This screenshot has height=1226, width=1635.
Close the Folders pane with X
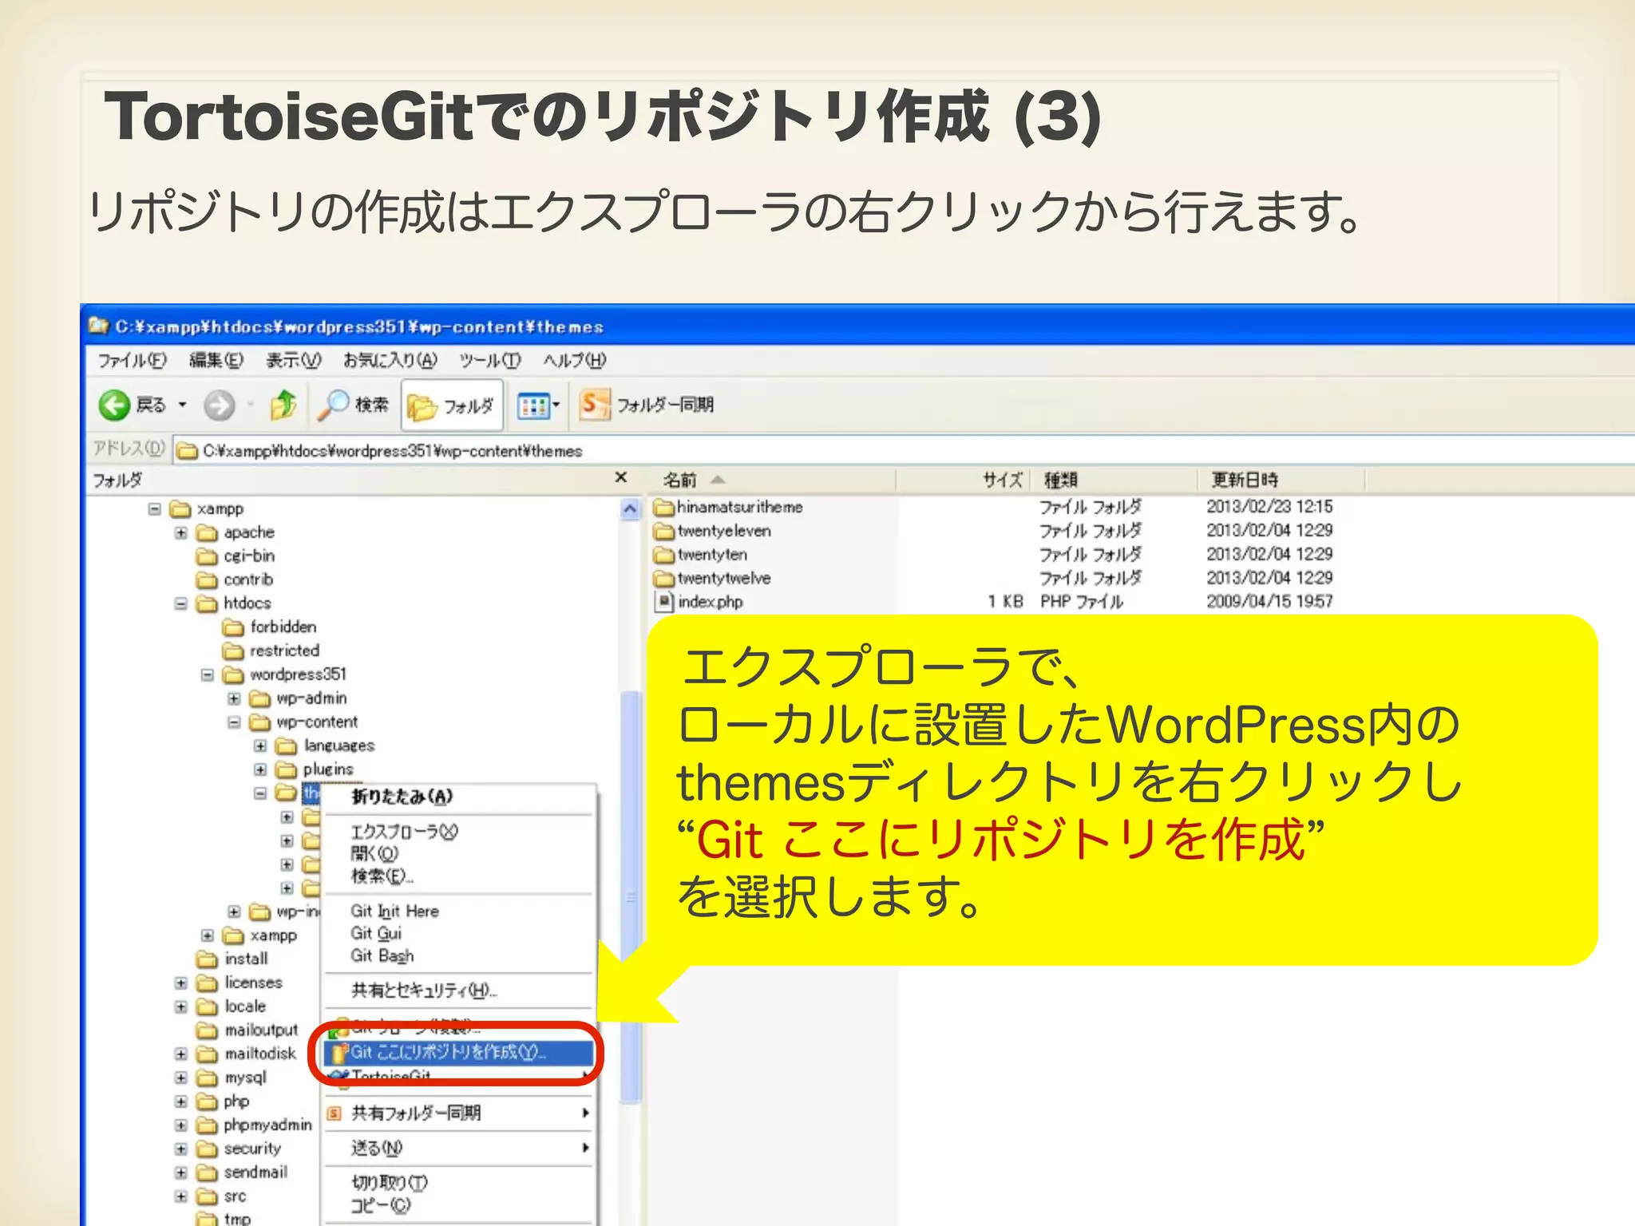620,477
